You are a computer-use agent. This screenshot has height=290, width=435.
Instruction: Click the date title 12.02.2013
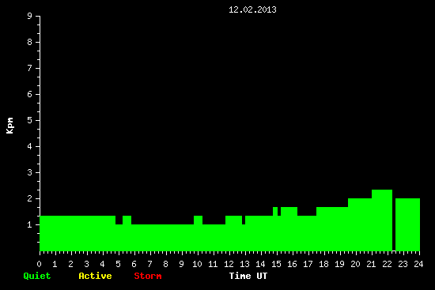(252, 9)
